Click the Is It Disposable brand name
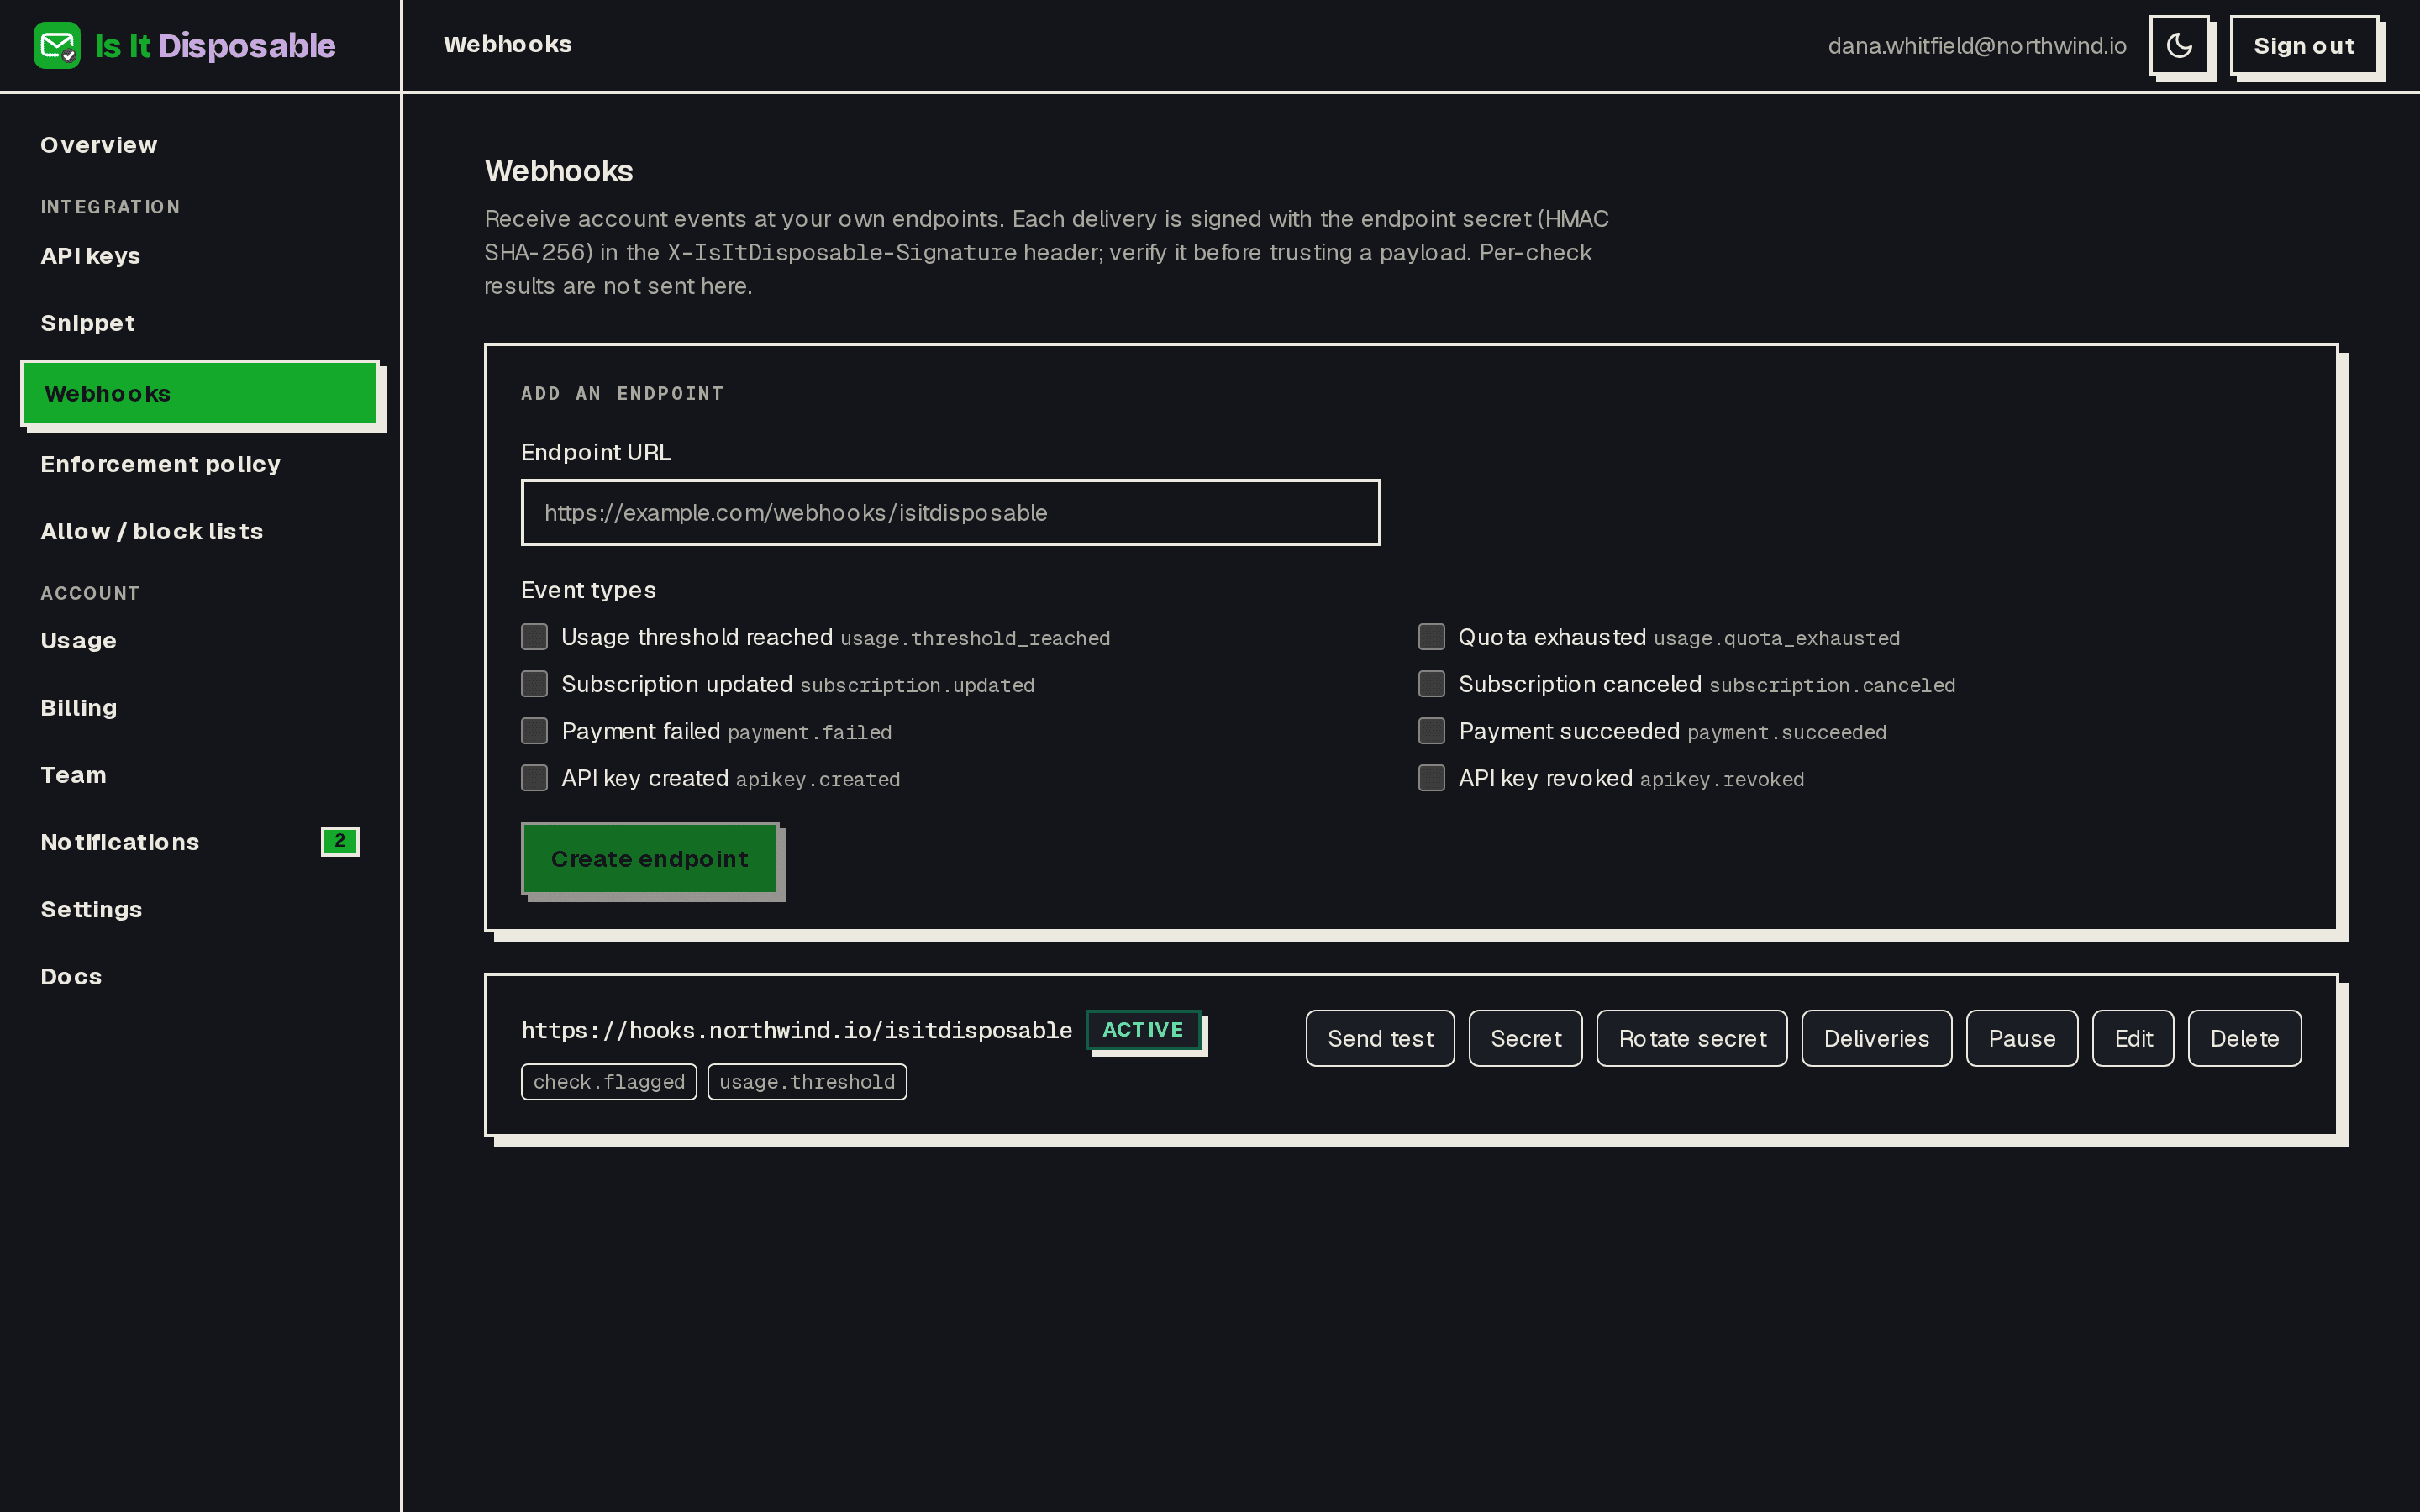Screen dimensions: 2420x1512 click(x=215, y=45)
